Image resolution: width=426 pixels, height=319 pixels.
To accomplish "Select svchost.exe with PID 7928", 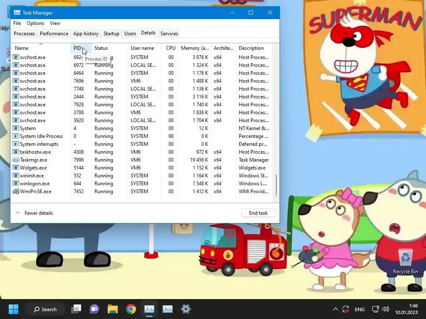I will pos(141,104).
